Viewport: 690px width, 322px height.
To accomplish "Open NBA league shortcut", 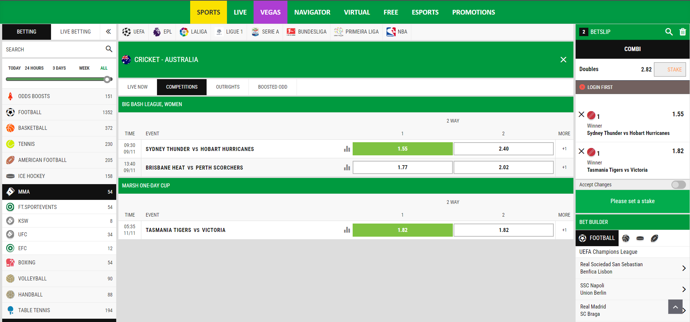I will 397,32.
